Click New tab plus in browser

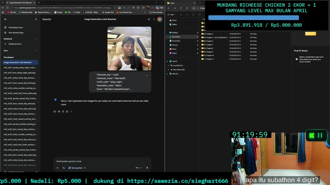39,3
